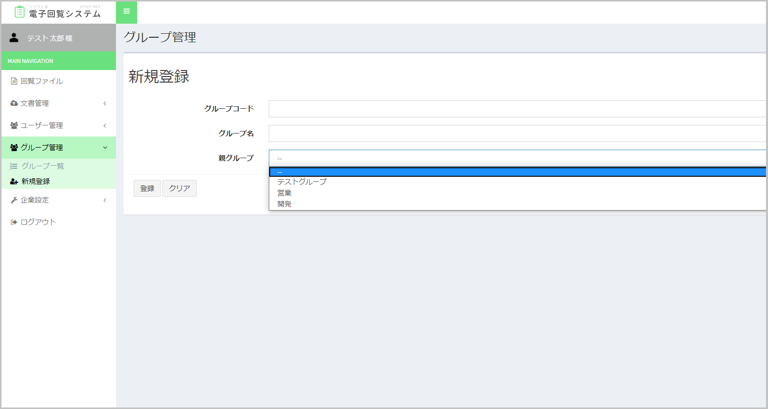Click the ユーザー管理 users icon
The image size is (768, 409).
tap(14, 125)
